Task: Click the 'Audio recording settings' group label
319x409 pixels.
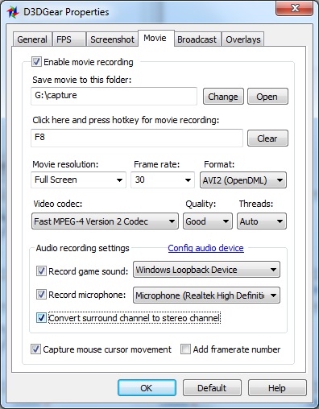Action: [83, 248]
